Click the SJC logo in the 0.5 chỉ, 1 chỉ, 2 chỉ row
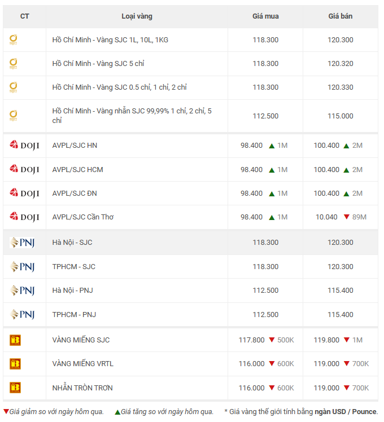384x422 pixels. [x=13, y=87]
